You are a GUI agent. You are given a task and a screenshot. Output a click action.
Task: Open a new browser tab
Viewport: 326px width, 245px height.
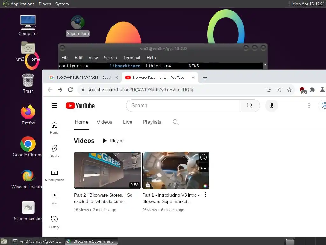(205, 78)
